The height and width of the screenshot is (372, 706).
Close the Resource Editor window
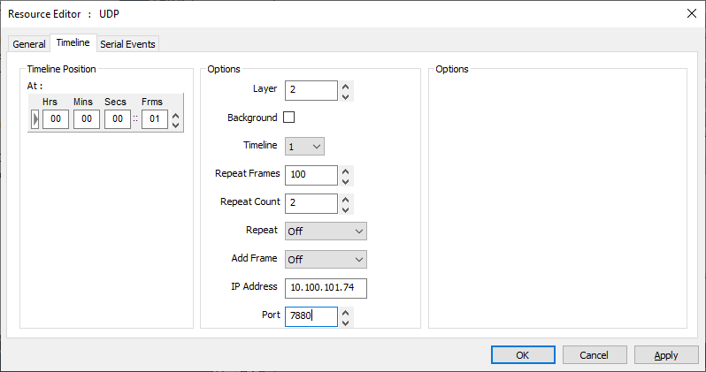click(692, 13)
